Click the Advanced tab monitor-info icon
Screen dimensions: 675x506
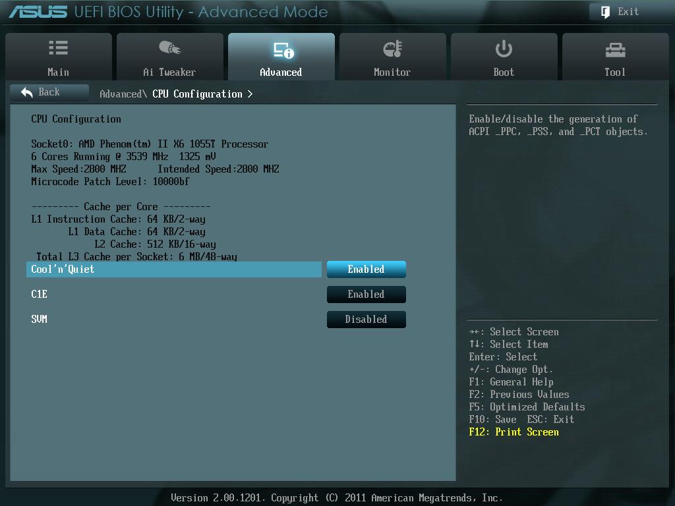[x=283, y=50]
